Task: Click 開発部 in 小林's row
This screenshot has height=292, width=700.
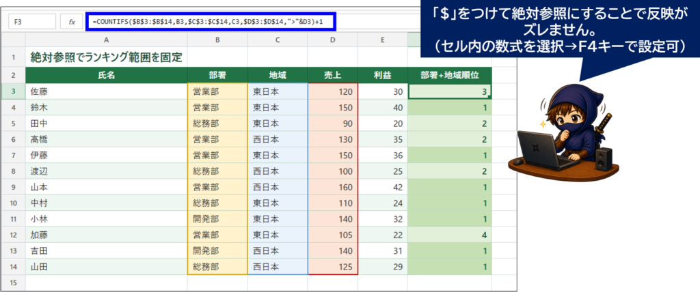Action: point(217,219)
